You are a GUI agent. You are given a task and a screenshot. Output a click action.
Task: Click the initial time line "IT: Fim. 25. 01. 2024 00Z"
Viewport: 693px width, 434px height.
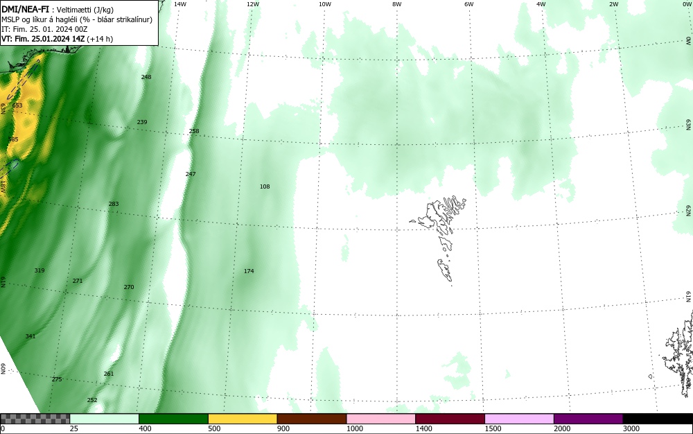(x=44, y=29)
